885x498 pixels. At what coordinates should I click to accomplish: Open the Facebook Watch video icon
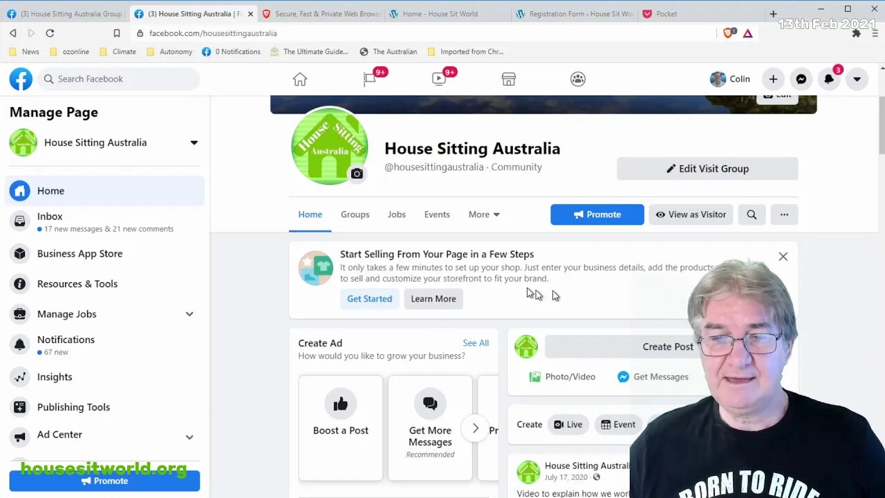click(439, 79)
